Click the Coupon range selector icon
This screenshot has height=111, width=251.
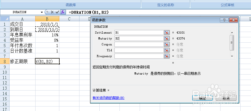click(x=167, y=45)
